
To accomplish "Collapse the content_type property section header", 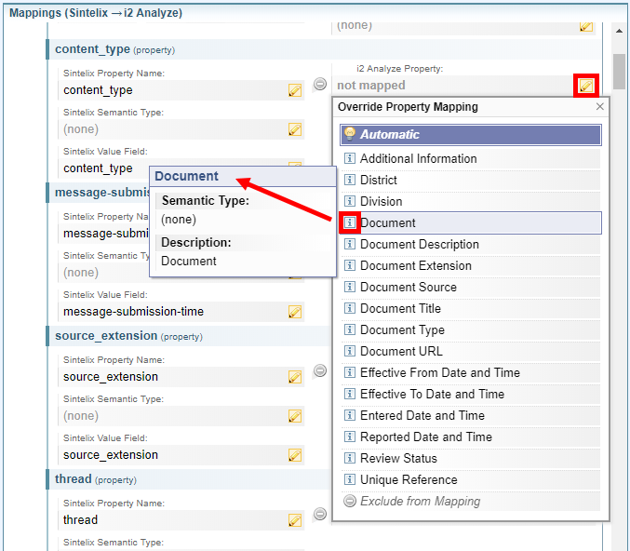I will (93, 49).
